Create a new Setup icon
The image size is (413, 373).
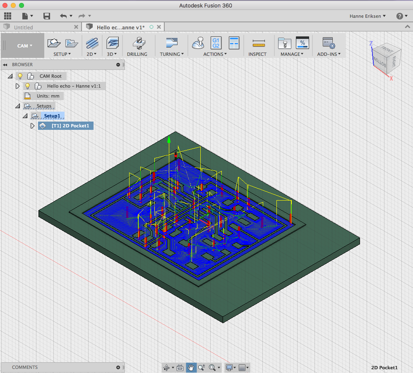[54, 43]
